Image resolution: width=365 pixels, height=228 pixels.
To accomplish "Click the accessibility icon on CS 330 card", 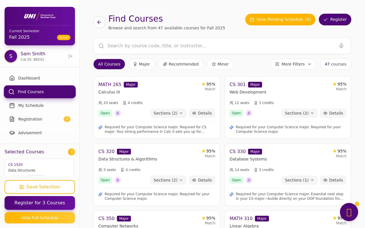I will (249, 180).
